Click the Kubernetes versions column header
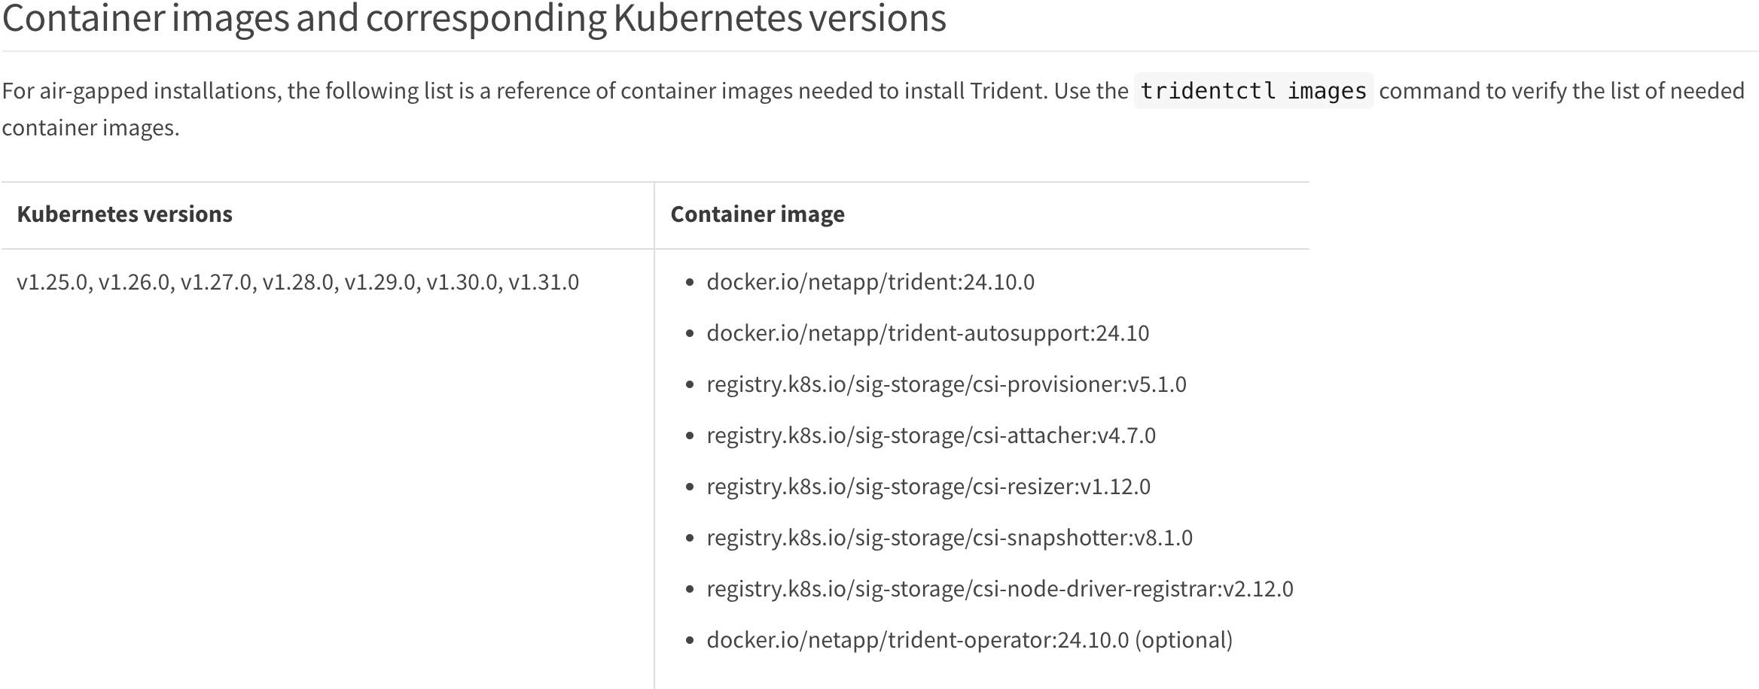Image resolution: width=1759 pixels, height=689 pixels. click(125, 214)
